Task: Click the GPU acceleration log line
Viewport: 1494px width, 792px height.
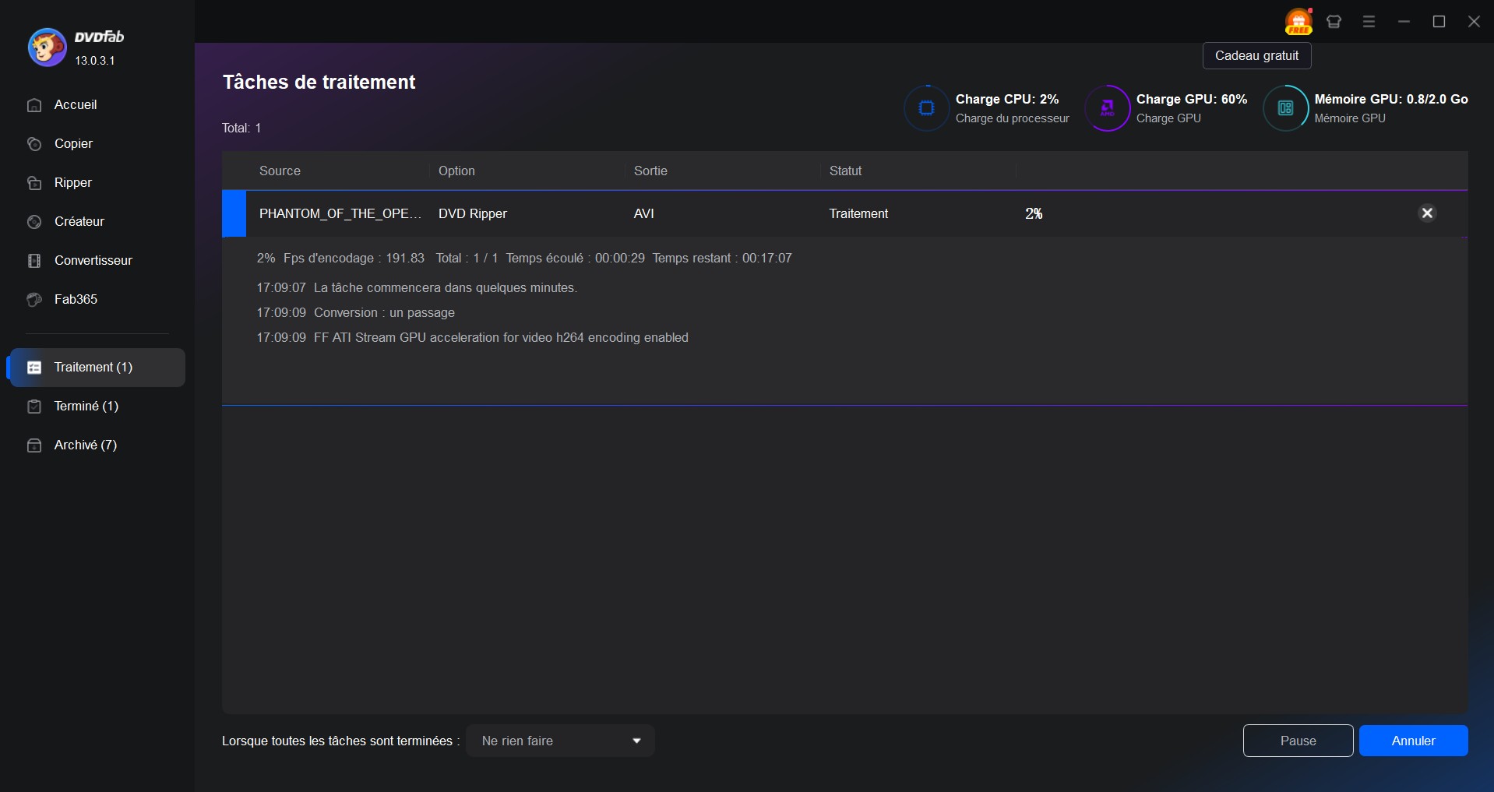Action: [473, 337]
